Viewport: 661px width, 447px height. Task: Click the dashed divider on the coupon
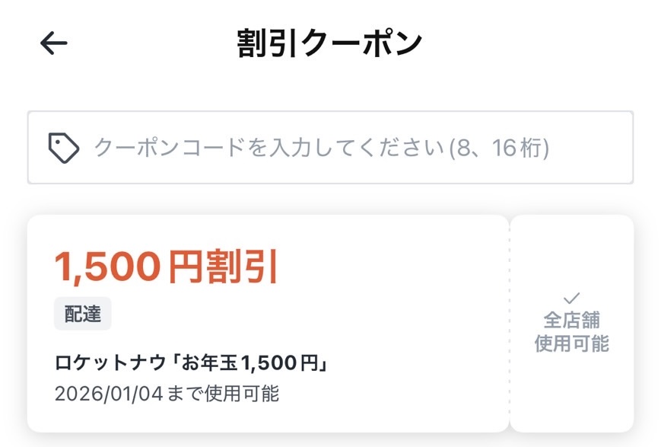click(x=509, y=324)
